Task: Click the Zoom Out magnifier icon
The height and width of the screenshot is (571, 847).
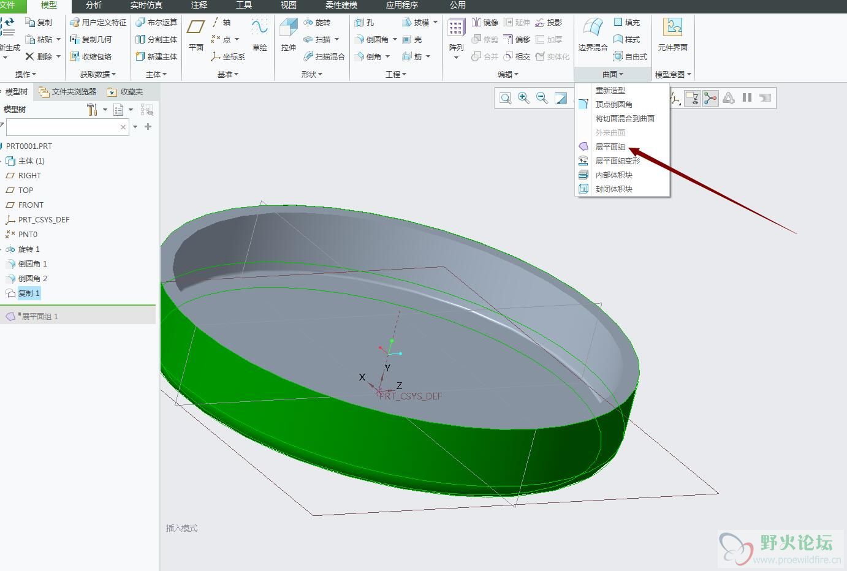Action: coord(542,98)
